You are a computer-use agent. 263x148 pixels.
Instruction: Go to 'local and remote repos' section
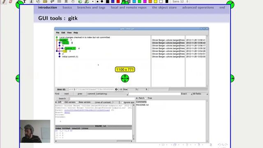(x=129, y=7)
